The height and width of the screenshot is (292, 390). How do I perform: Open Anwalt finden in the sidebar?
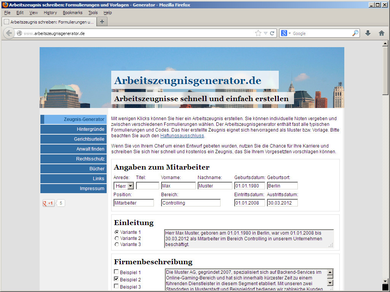coord(74,149)
